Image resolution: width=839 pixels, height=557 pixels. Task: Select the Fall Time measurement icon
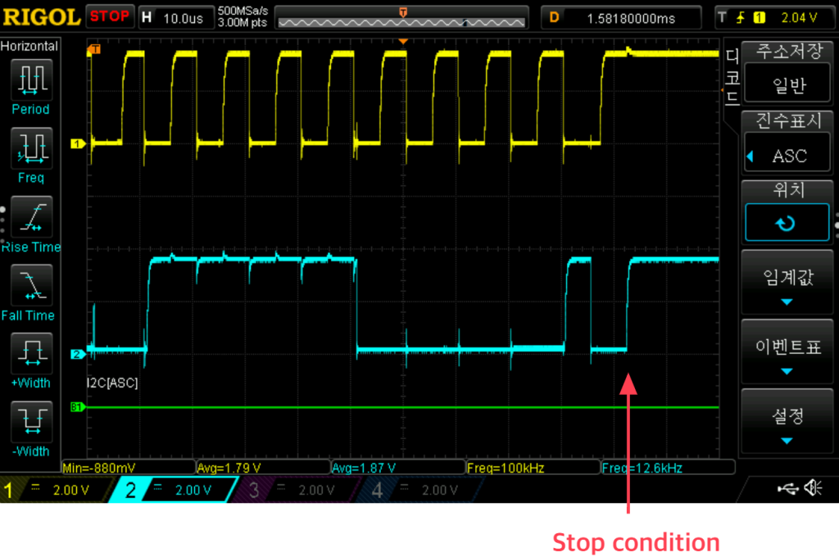coord(31,285)
